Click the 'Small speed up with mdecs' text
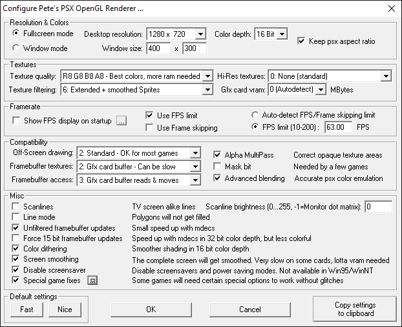 173,228
